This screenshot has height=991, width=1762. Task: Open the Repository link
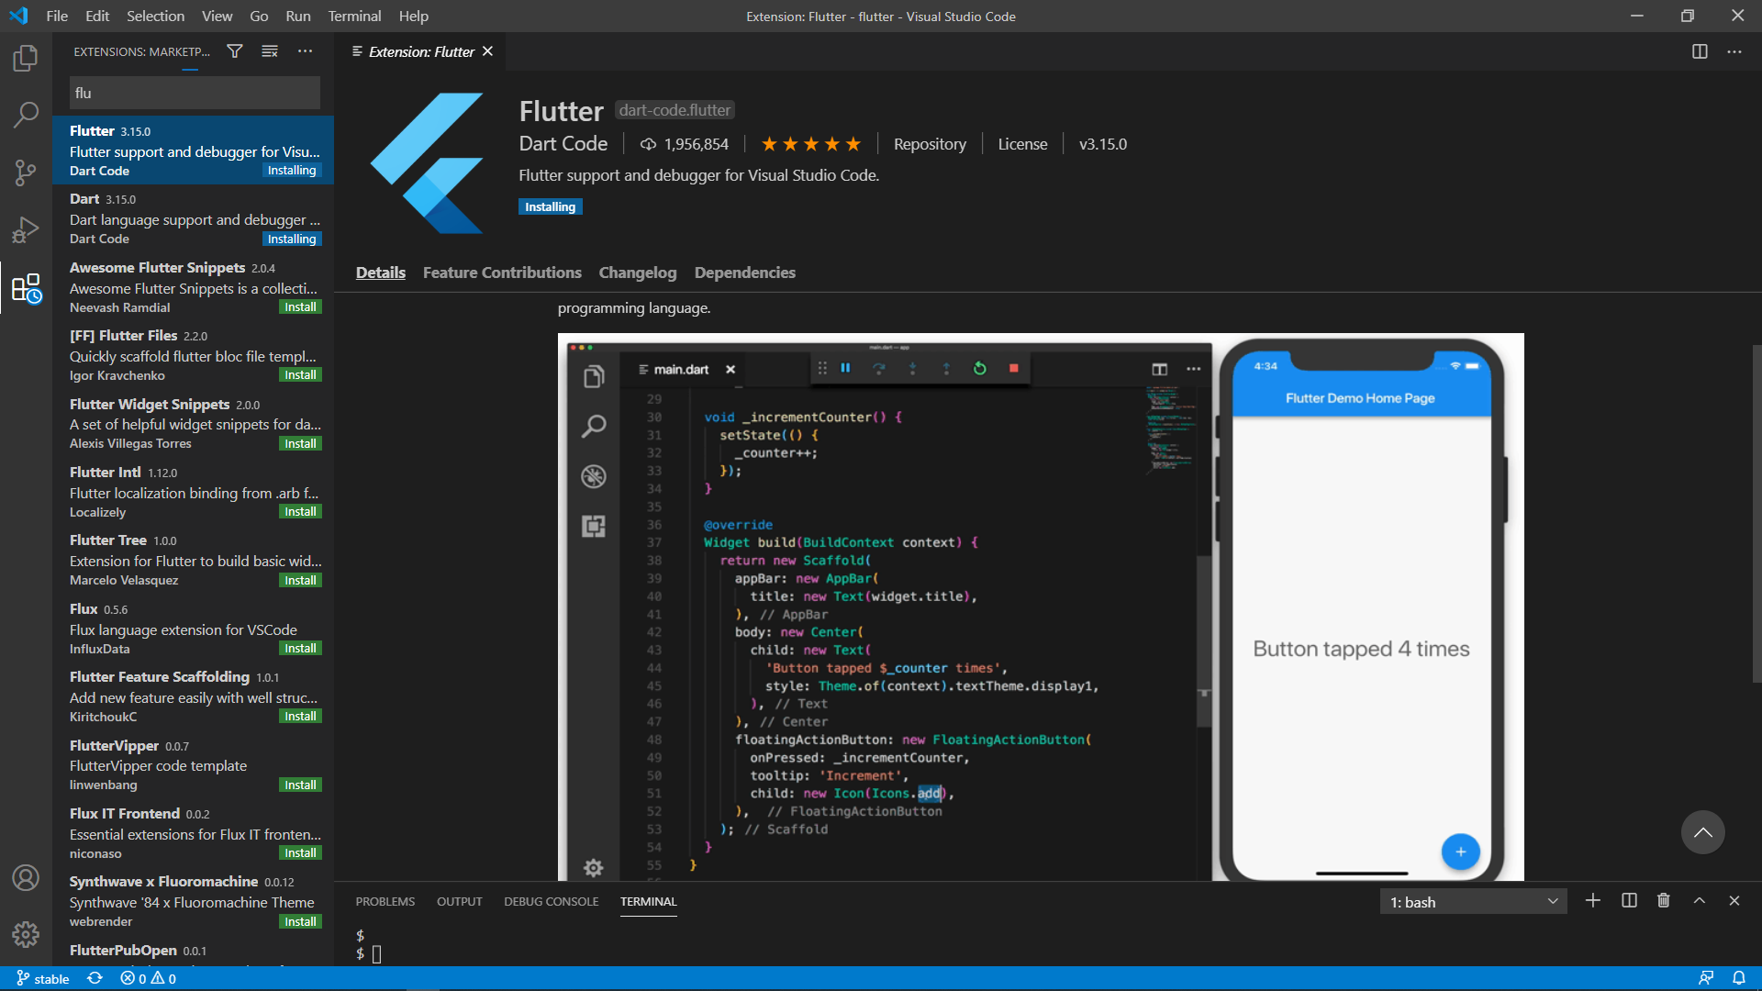(x=930, y=144)
